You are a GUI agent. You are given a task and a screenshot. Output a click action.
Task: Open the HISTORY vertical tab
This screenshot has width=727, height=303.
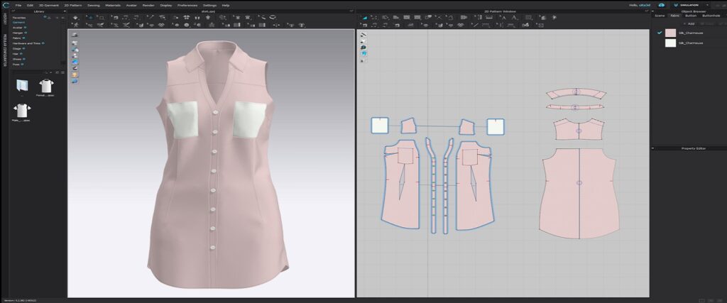(x=4, y=19)
